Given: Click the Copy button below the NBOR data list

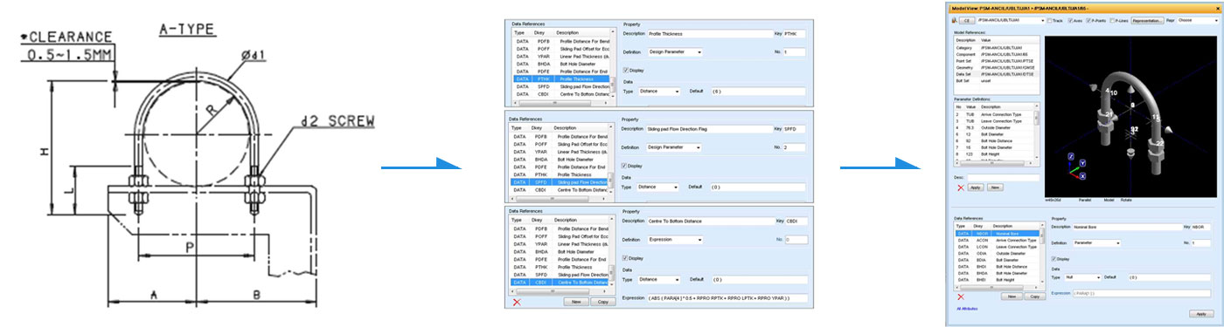Looking at the screenshot, I should 1035,296.
